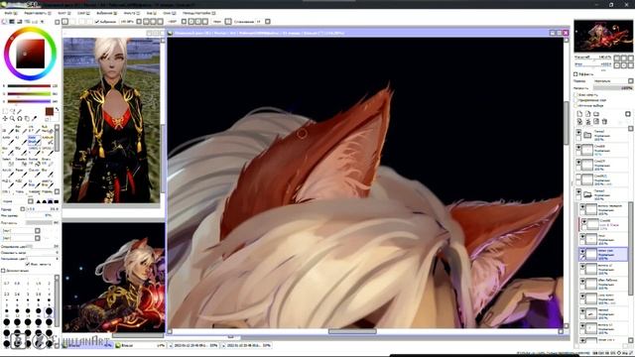The image size is (635, 357).
Task: Open the brush size multiplier dropdown
Action: (23, 209)
